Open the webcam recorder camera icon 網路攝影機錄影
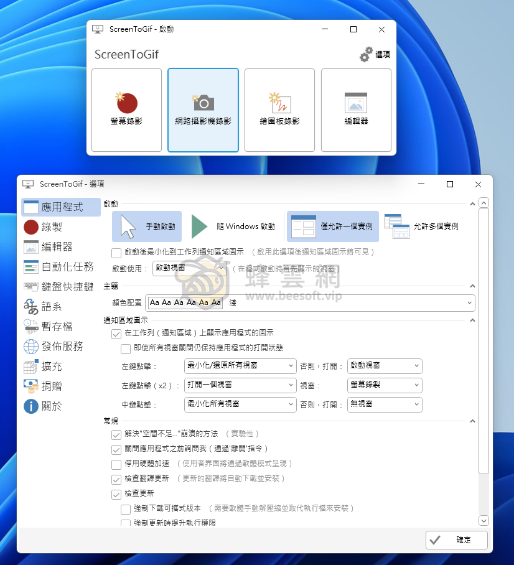Viewport: 514px width, 565px height. (203, 103)
